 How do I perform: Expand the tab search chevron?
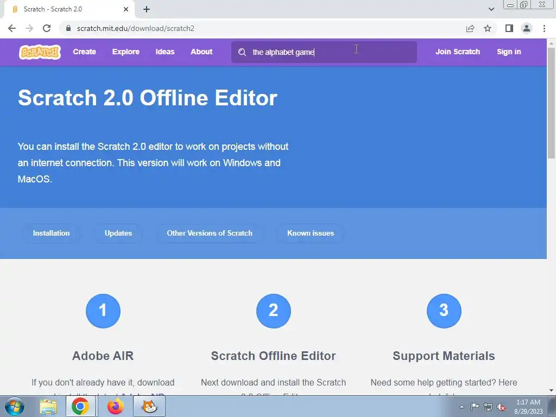tap(491, 9)
